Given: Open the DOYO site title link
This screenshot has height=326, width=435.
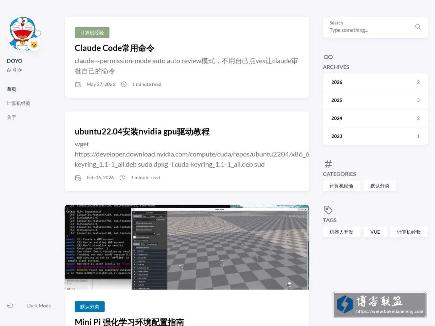Looking at the screenshot, I should tap(14, 61).
